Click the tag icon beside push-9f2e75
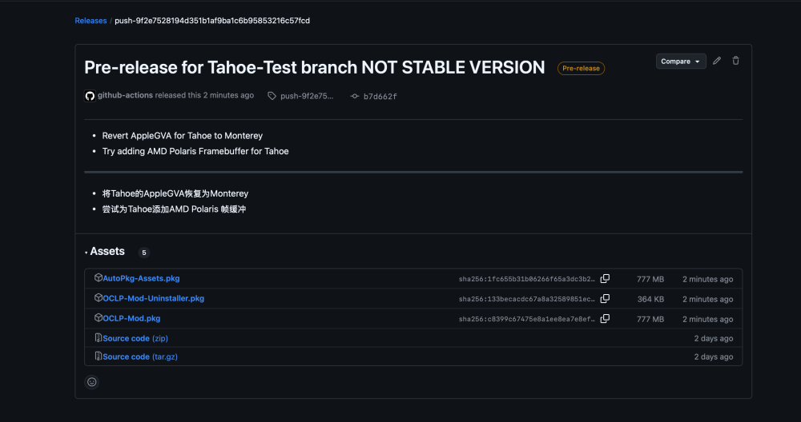 tap(272, 96)
